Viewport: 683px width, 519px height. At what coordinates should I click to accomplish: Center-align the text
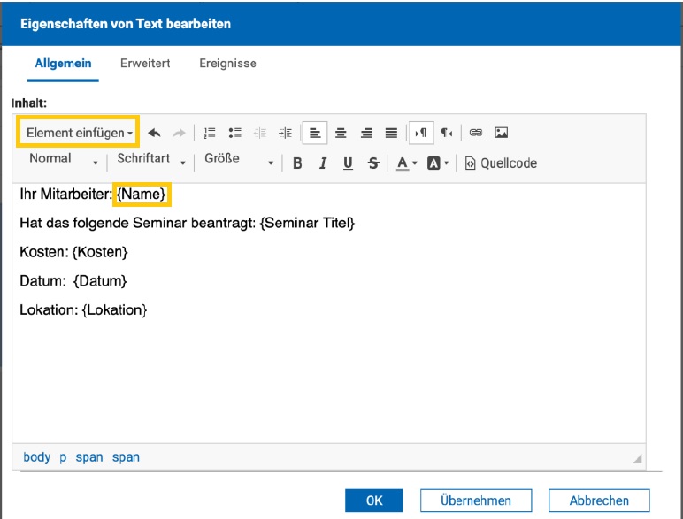click(x=341, y=133)
